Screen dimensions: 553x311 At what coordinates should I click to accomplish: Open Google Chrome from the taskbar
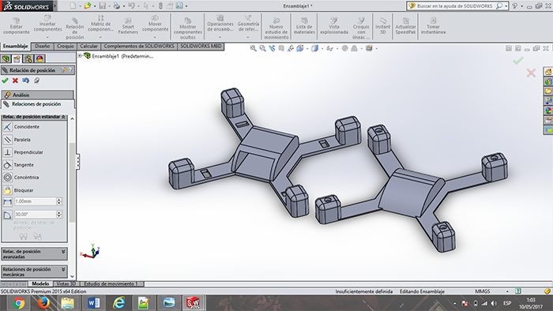tap(18, 303)
